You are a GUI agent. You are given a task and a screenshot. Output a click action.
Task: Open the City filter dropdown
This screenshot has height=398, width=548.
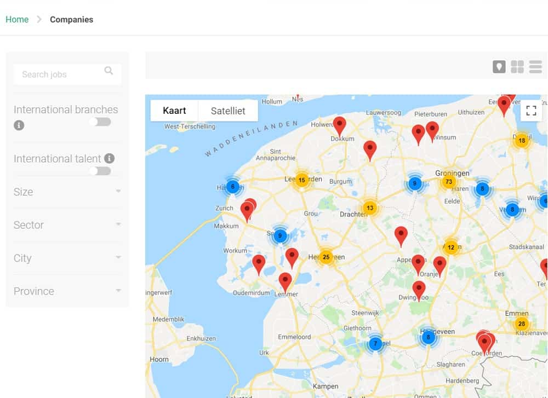pos(67,258)
